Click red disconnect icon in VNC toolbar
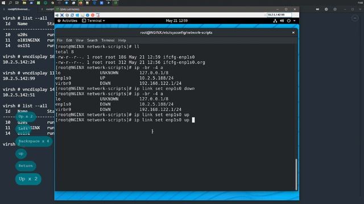Screen dimensions: 364x204 (x=93, y=15)
